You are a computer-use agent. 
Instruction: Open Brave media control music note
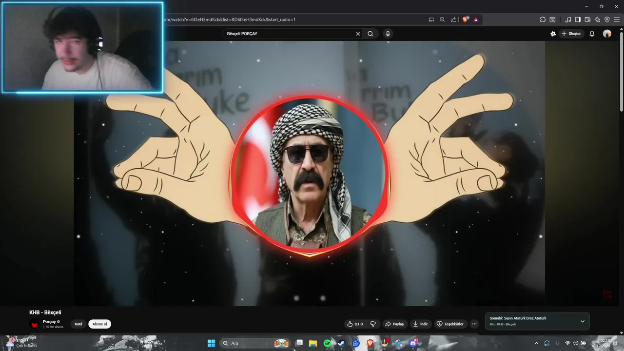[568, 19]
